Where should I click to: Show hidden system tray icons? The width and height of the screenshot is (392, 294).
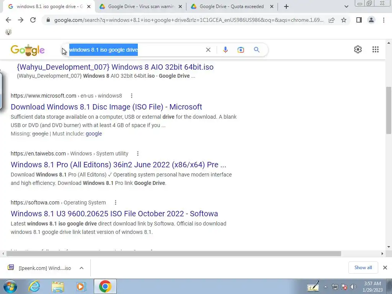click(x=325, y=287)
